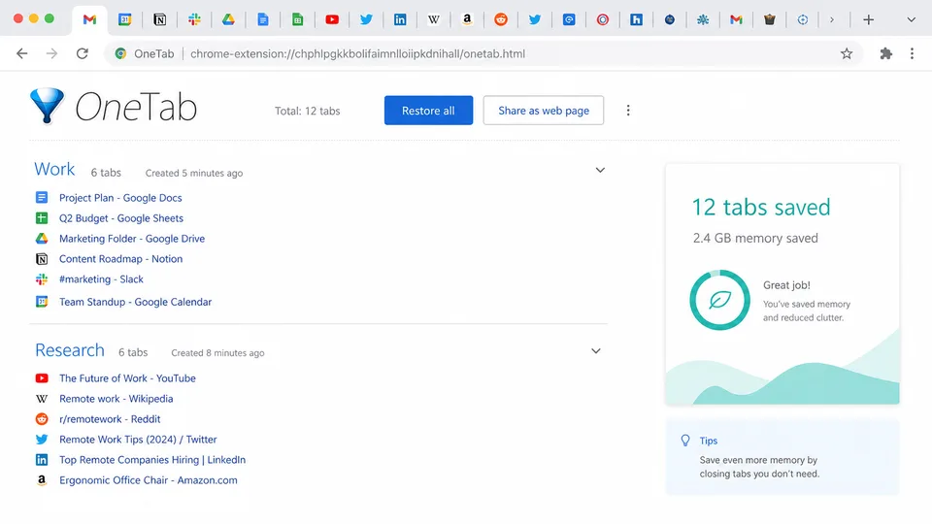The height and width of the screenshot is (524, 932).
Task: Collapse the Work group chevron
Action: click(x=600, y=170)
